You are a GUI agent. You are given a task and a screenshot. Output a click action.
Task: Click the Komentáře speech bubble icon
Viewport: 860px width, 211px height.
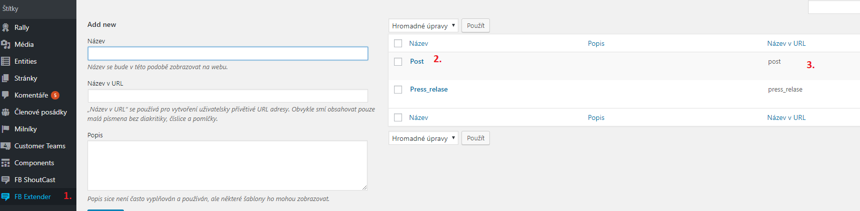coord(5,95)
